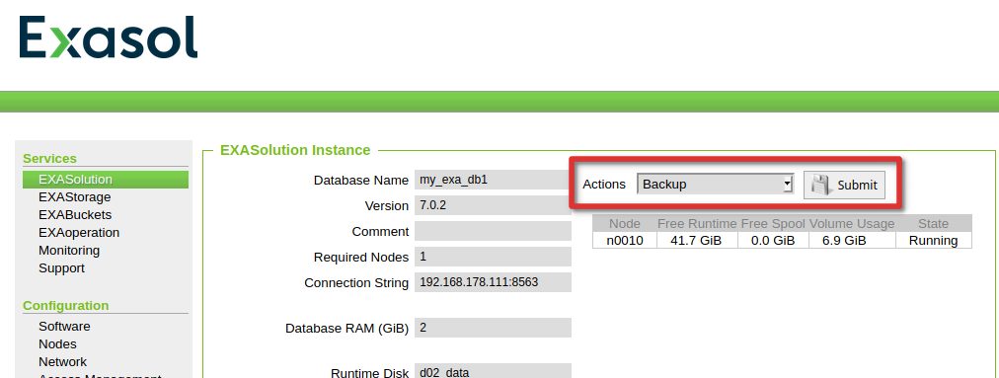
Task: Click the Database Name field my_exa_db1
Action: (493, 180)
